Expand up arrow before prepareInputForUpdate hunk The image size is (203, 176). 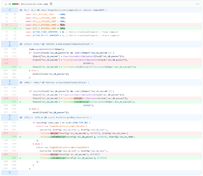click(x=10, y=45)
